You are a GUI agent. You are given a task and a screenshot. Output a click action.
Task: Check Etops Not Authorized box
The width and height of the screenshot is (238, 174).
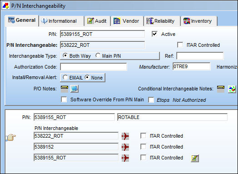(x=151, y=100)
